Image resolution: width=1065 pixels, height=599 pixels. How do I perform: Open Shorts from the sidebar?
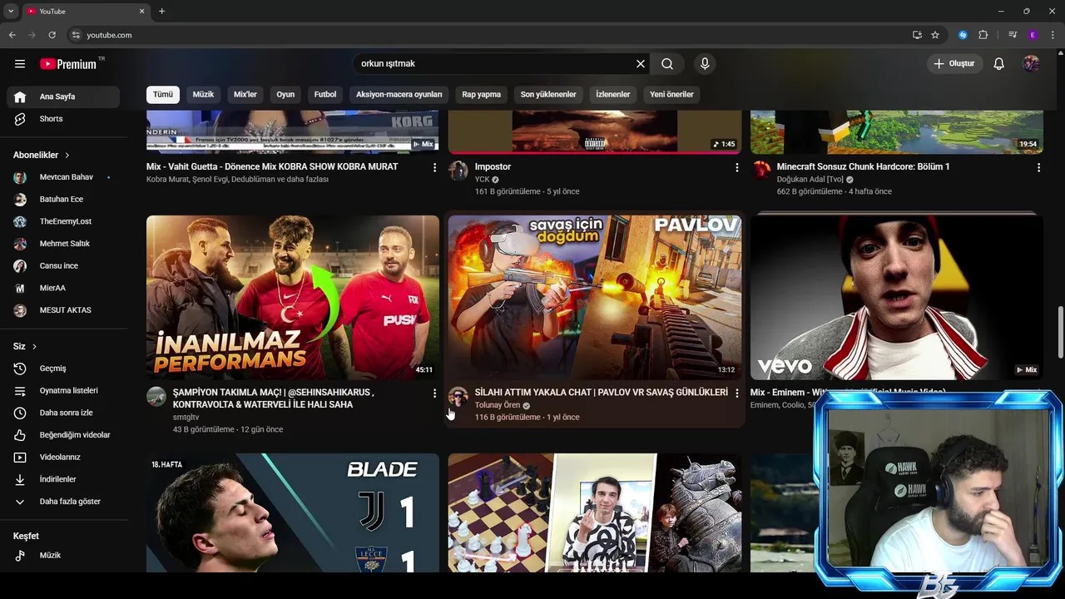pyautogui.click(x=63, y=119)
